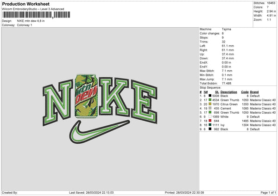This screenshot has height=196, width=278.
Task: Click the red swatch in stop row 7
Action: 210,121
